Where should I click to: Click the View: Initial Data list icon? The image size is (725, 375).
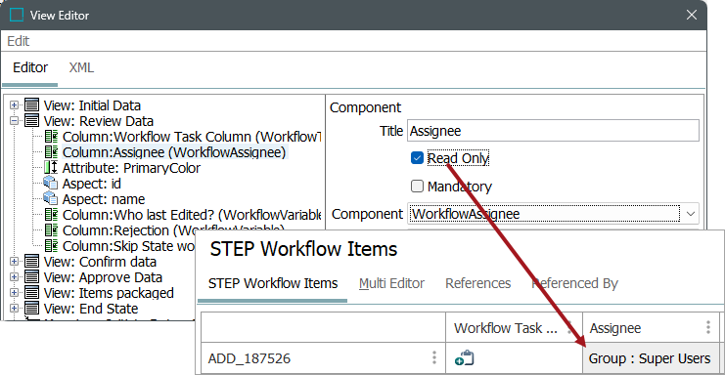31,105
